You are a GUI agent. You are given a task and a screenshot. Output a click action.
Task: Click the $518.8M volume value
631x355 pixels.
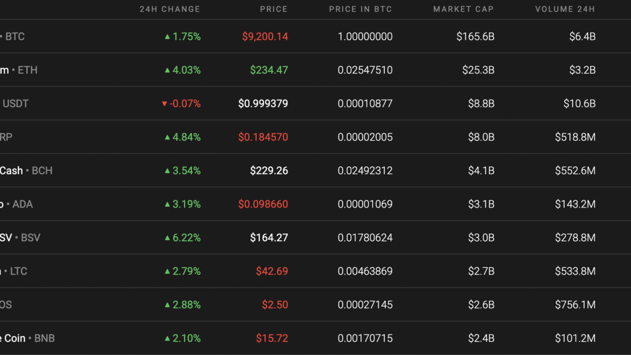click(575, 137)
